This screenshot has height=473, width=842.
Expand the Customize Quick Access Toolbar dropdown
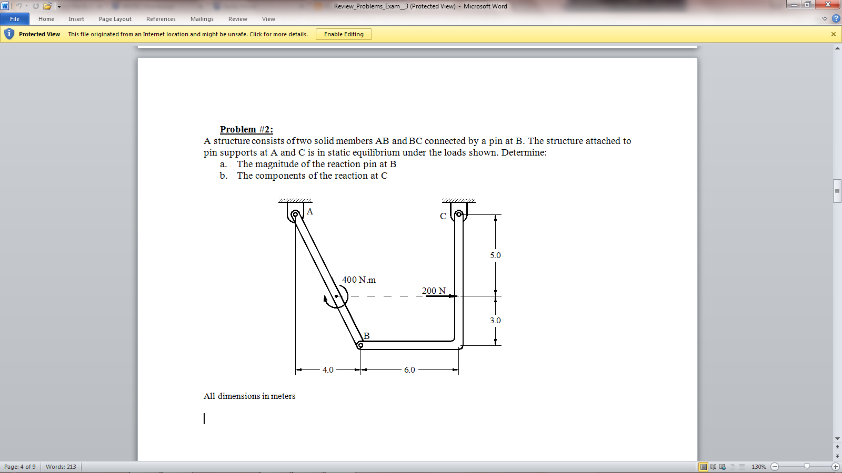click(59, 6)
